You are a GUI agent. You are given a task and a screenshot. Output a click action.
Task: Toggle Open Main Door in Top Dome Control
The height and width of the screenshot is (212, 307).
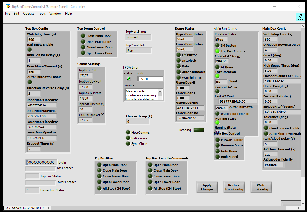(x=83, y=41)
